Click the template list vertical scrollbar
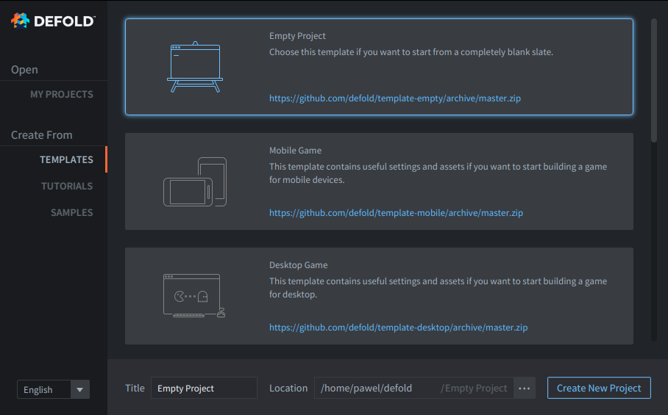668x415 pixels. pos(653,81)
